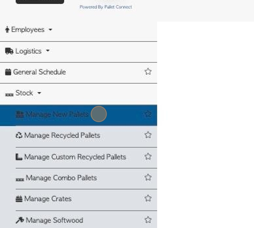Click the Manage Custom Recycled Pallets icon
Viewport: 254px width, 228px height.
(x=19, y=157)
